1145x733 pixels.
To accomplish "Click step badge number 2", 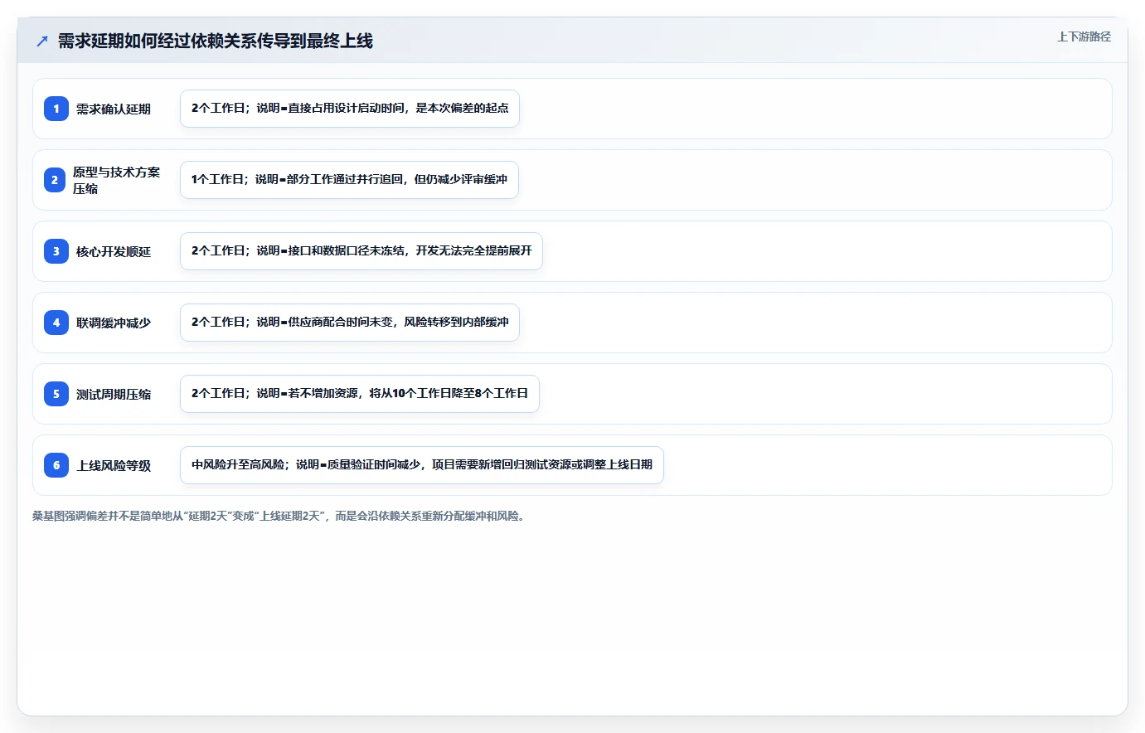I will tap(55, 180).
